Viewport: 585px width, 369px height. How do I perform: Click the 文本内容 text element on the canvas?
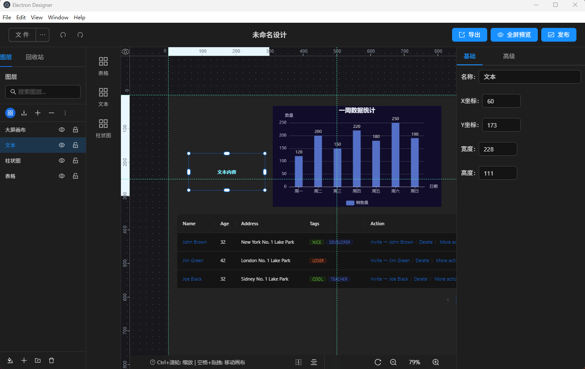click(227, 172)
